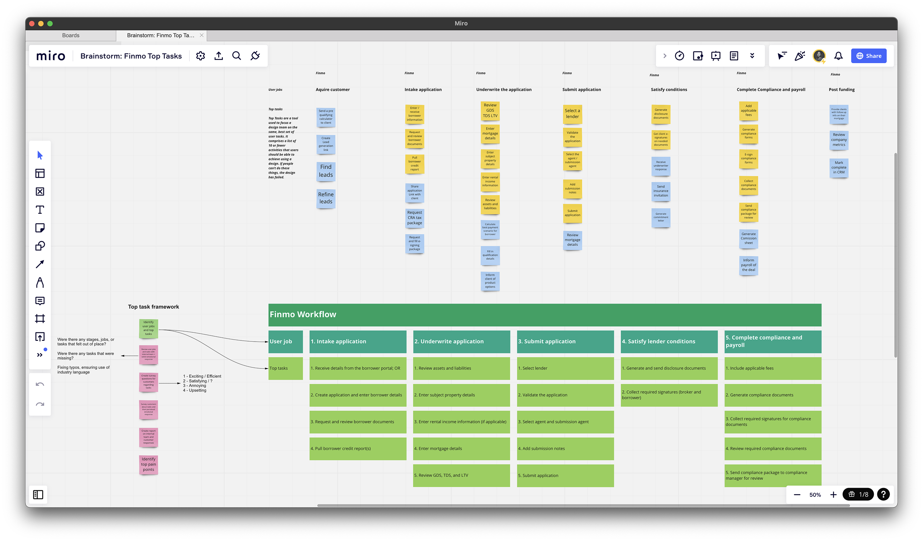Select the sticky note tool
Viewport: 923px width, 541px height.
(40, 228)
